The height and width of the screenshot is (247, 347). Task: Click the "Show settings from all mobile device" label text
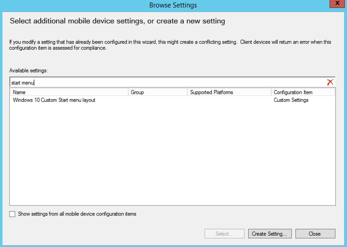pos(77,214)
